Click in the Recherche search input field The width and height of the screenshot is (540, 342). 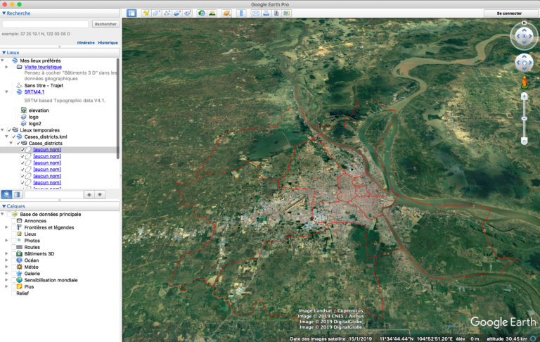pyautogui.click(x=45, y=24)
